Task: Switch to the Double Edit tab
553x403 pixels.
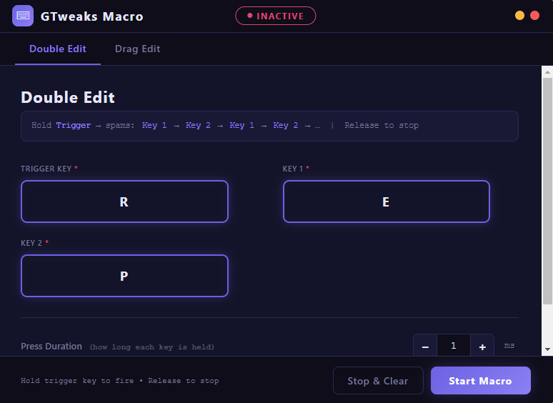Action: point(58,49)
